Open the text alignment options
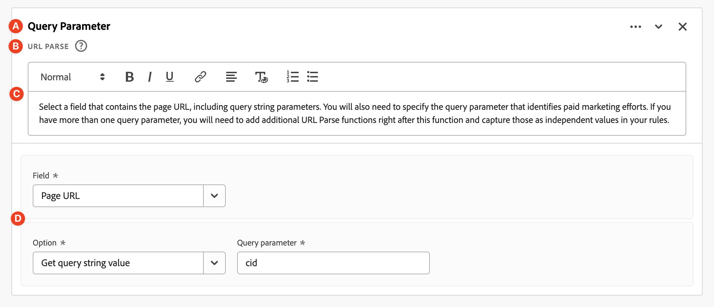 click(231, 77)
